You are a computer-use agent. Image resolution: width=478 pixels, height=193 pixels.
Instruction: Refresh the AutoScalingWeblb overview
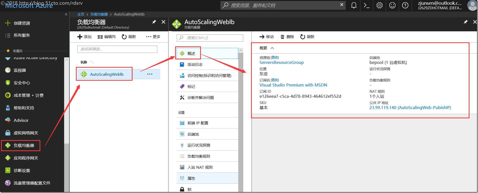tap(307, 37)
